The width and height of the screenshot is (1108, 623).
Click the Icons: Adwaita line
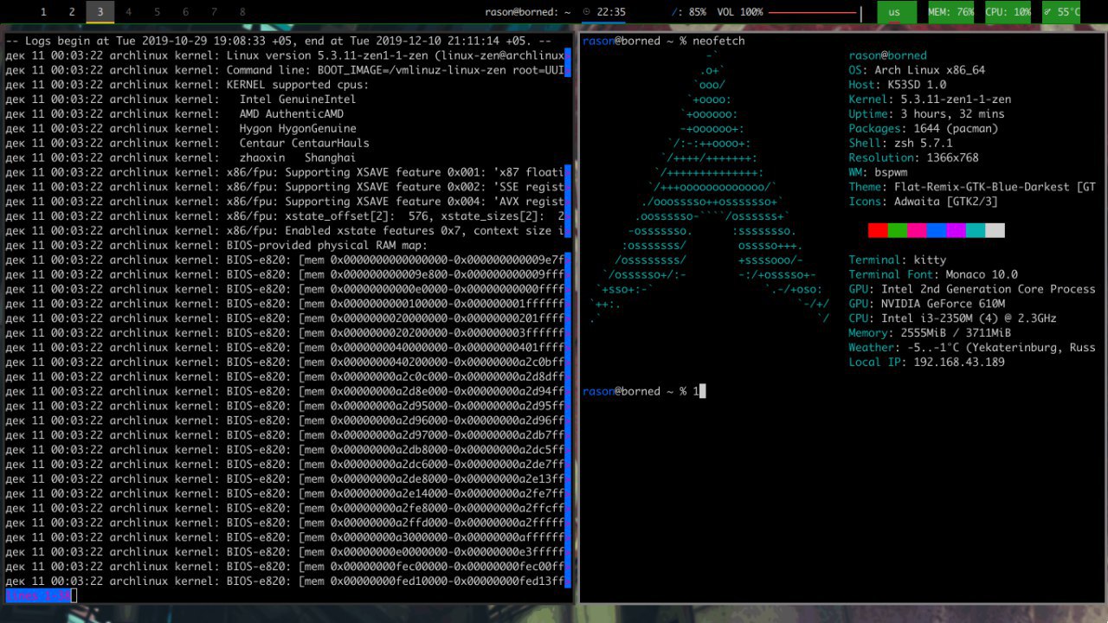point(923,202)
